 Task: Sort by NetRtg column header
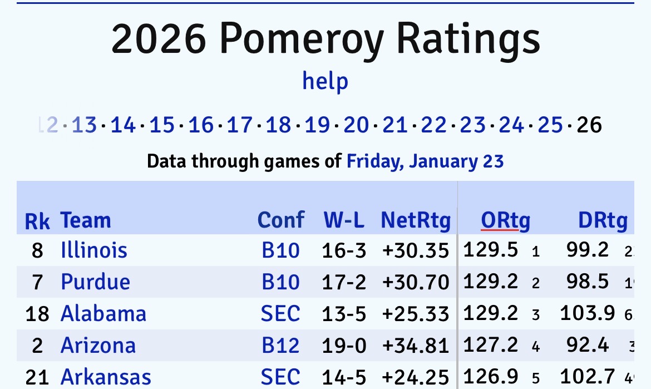tap(415, 220)
